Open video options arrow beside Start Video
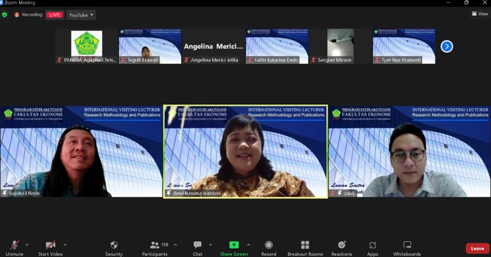 point(65,245)
